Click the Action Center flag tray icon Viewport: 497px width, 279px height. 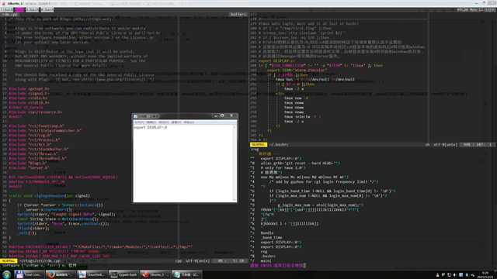443,275
